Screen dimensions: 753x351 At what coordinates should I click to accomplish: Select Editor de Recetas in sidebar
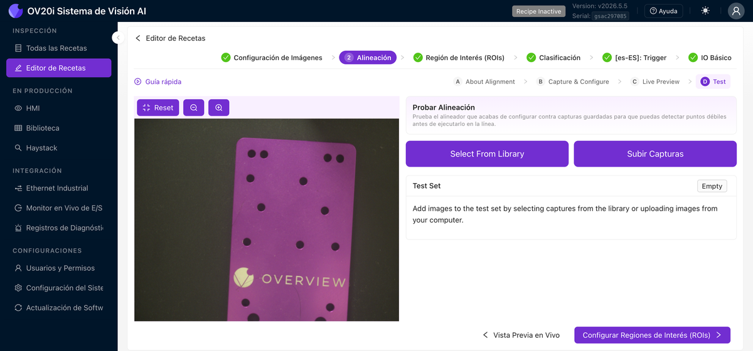[x=59, y=68]
